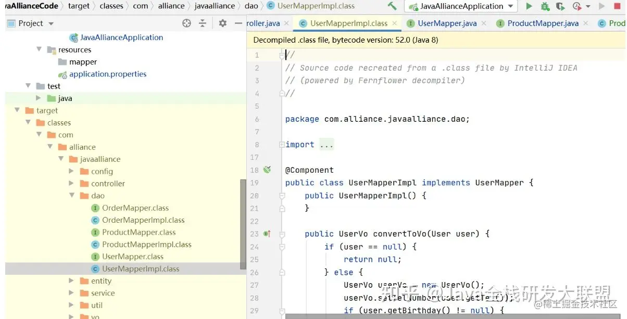Click the profiler run icon

[x=576, y=6]
